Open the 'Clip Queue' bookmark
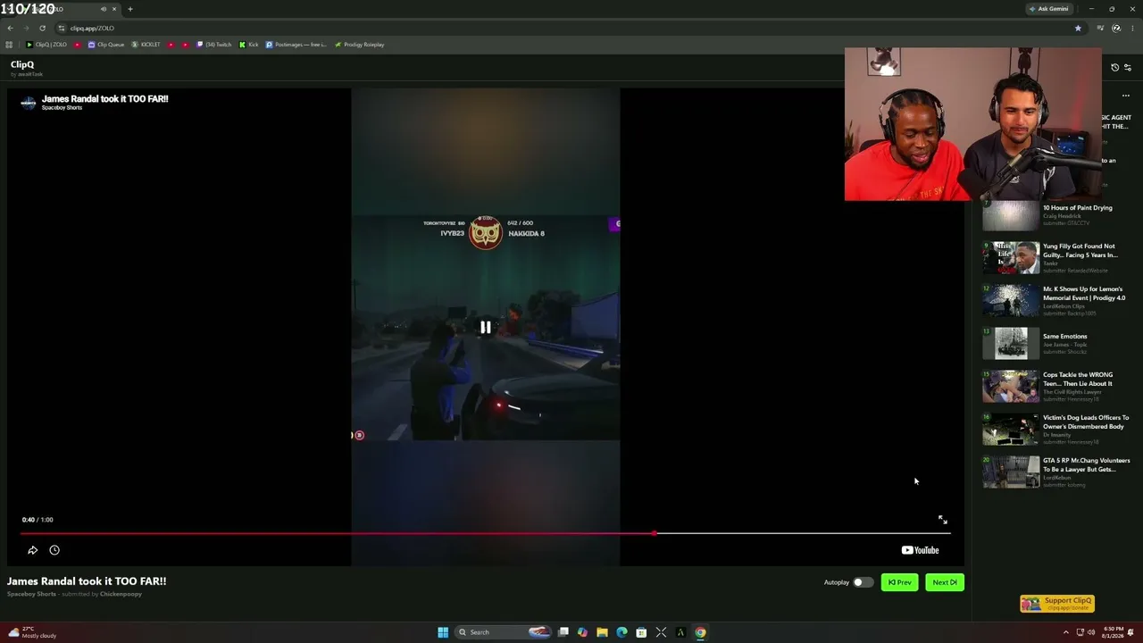1143x643 pixels. [x=106, y=45]
